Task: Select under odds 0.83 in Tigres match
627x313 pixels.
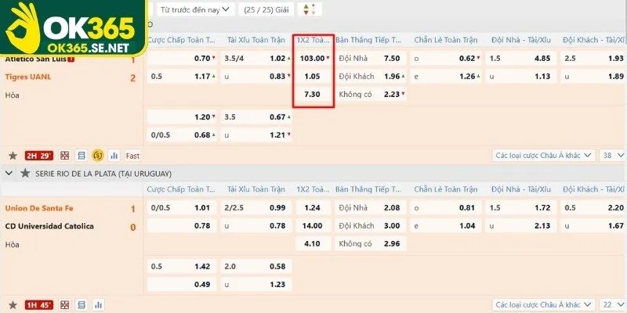Action: click(x=256, y=76)
